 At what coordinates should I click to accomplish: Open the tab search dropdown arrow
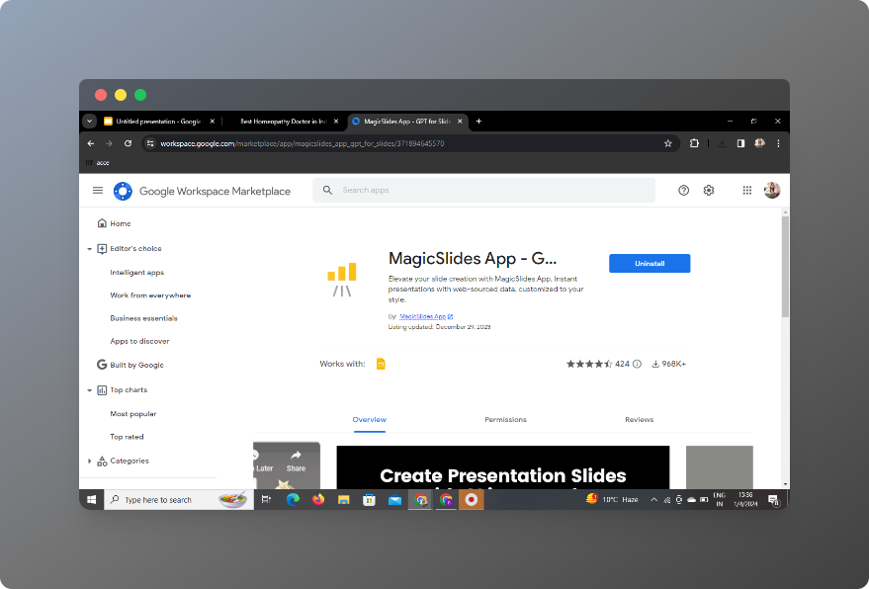tap(89, 121)
